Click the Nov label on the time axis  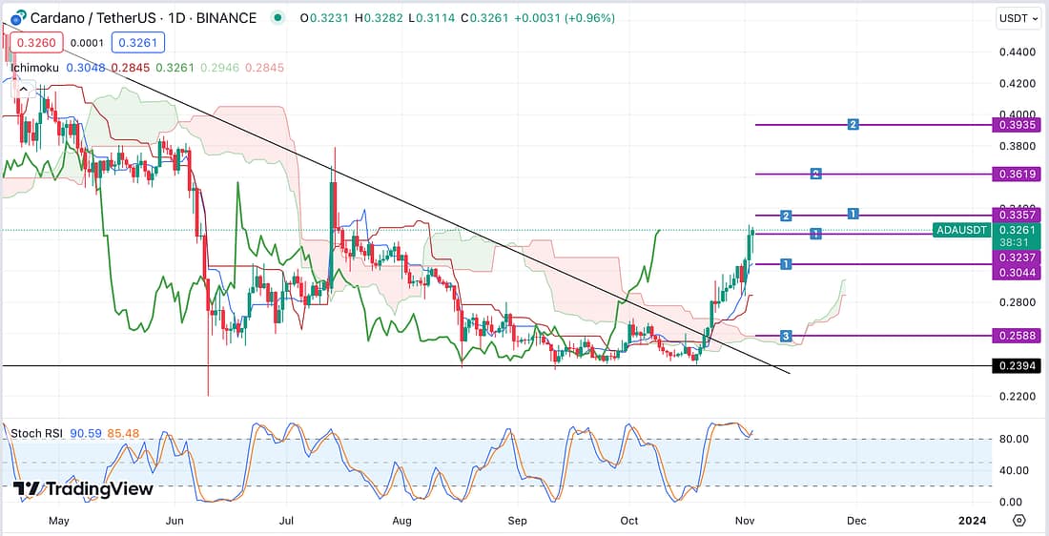click(748, 521)
